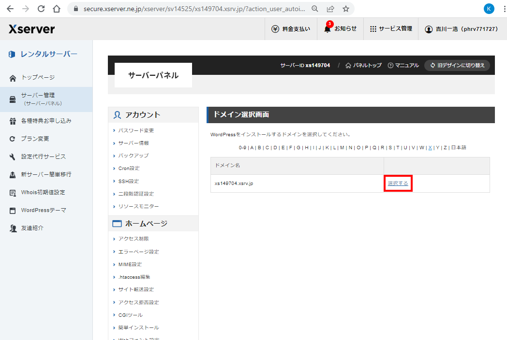Viewport: 507px width, 340px height.
Task: Select プラン変更 in the left sidebar
Action: point(35,139)
